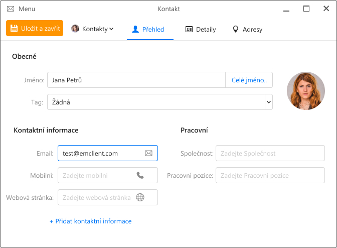Click the eM Client envelope icon beside Menu
Screen dimensions: 337x248
(11, 9)
